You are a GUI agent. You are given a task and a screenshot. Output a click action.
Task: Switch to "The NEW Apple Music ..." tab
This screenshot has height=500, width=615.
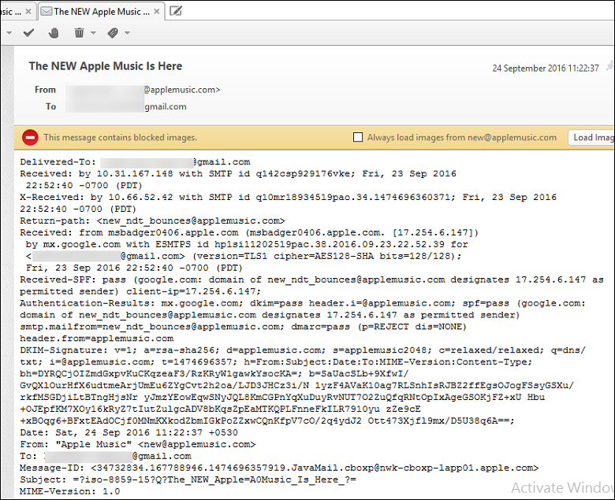pos(101,12)
